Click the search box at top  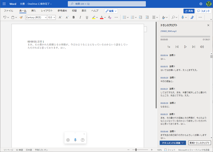pos(107,4)
